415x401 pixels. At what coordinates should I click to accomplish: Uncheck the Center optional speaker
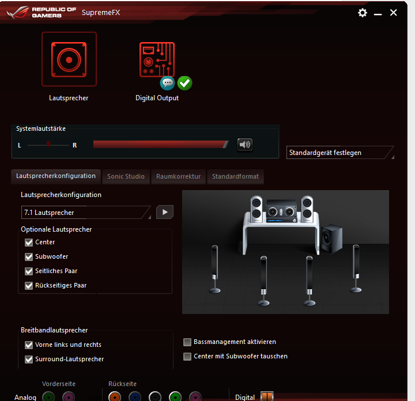(29, 243)
